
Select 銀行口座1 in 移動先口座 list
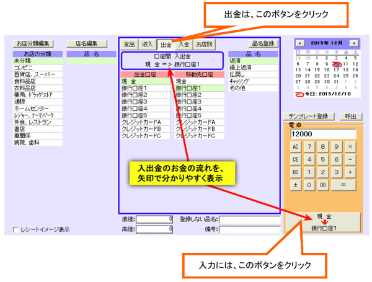pyautogui.click(x=200, y=88)
